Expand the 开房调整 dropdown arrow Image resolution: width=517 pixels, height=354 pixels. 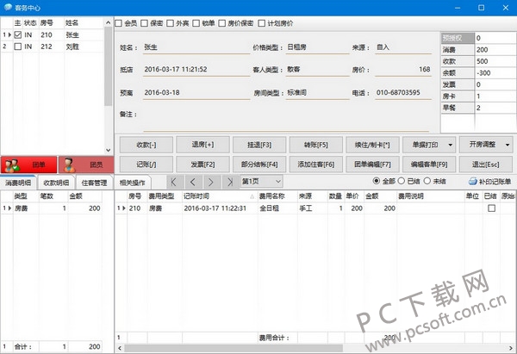[x=508, y=145]
